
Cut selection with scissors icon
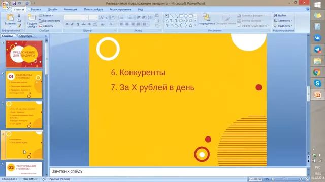[x=19, y=16]
